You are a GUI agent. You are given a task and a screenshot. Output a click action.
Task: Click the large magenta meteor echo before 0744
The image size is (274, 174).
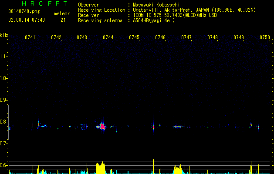(x=102, y=126)
